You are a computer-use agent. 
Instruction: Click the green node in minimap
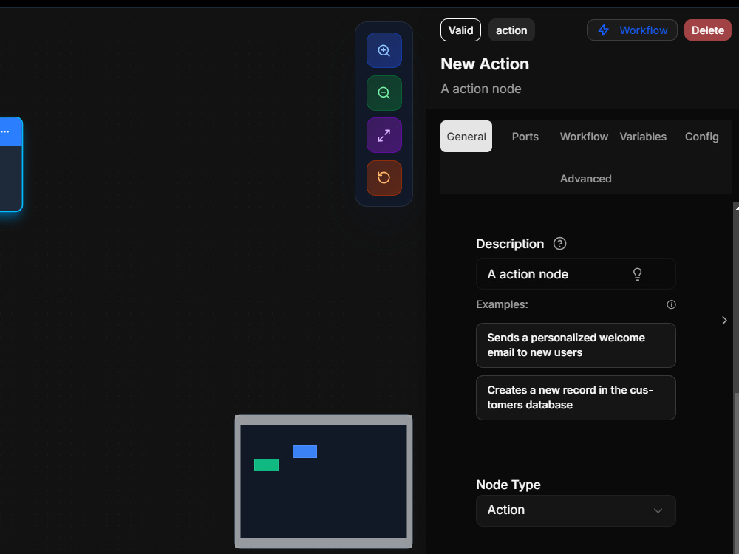point(266,465)
